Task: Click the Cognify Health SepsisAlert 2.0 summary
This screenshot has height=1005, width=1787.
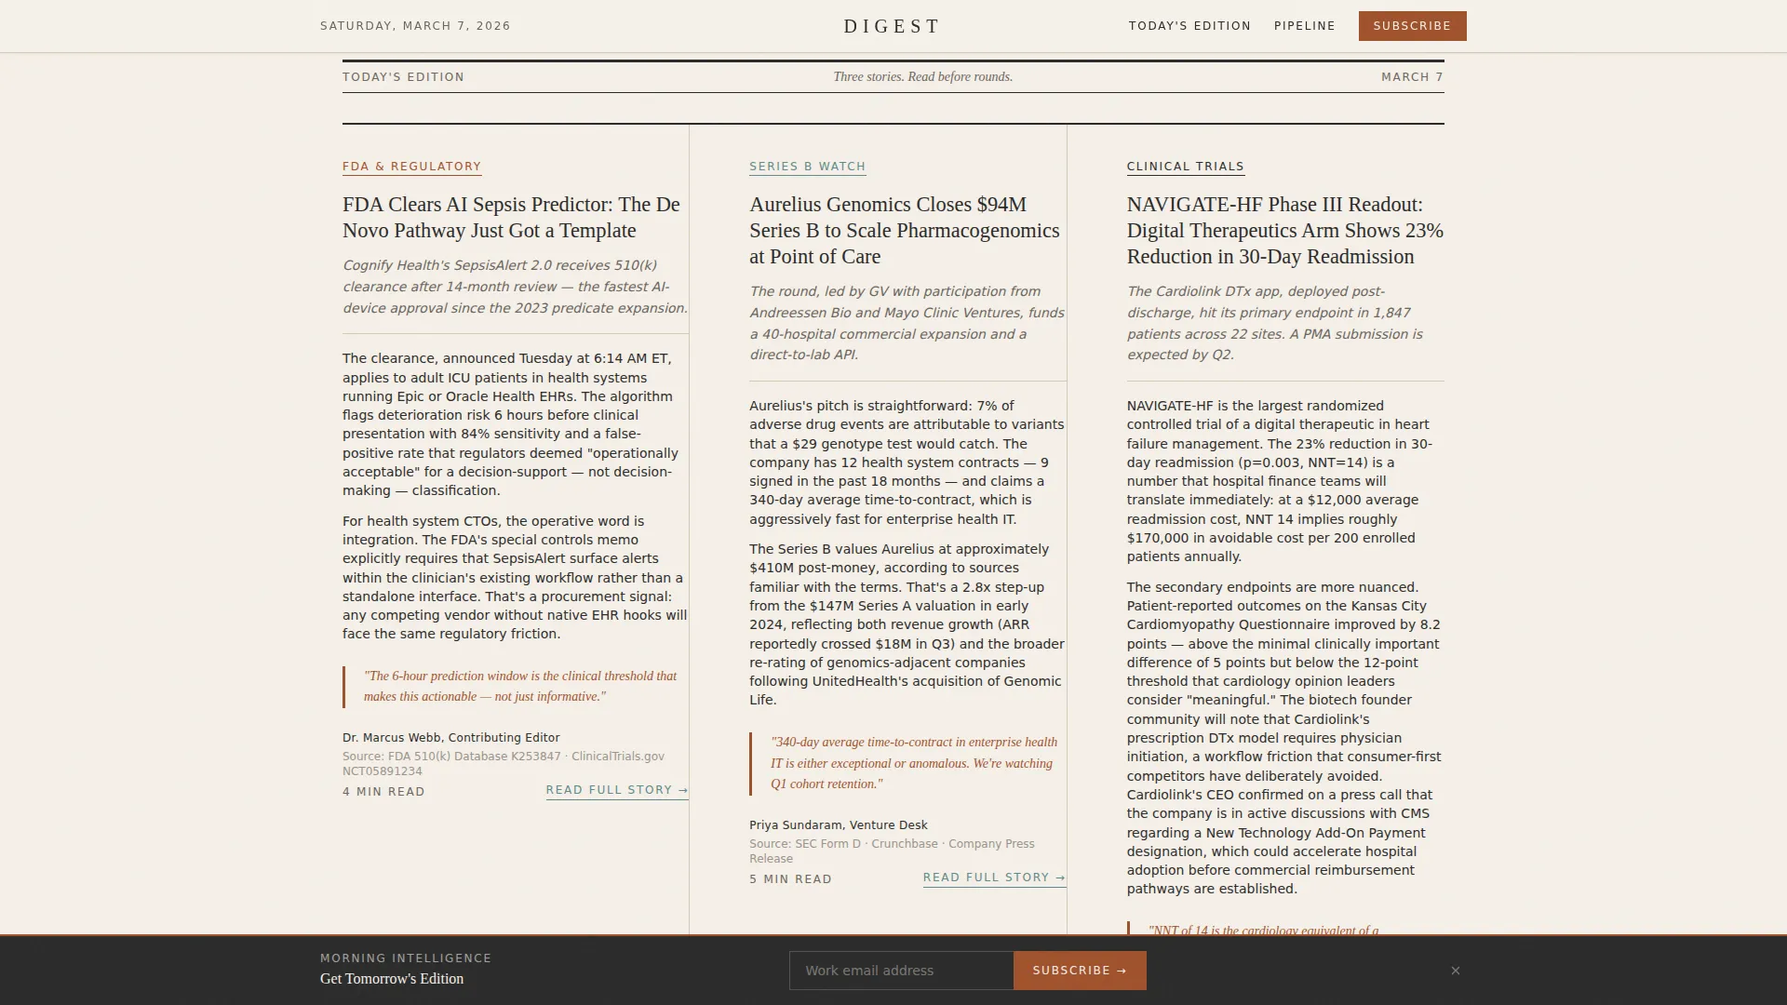Action: (515, 287)
